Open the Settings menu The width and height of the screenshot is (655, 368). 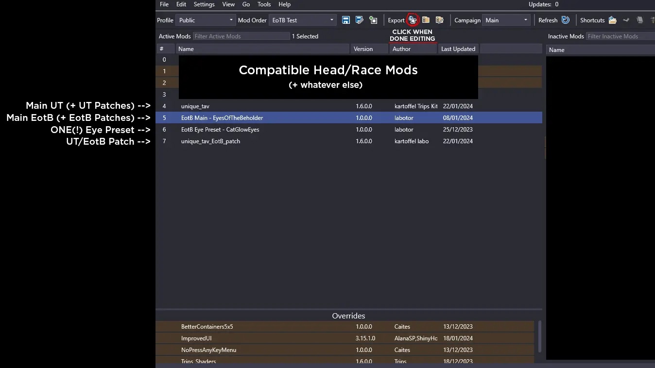coord(204,4)
